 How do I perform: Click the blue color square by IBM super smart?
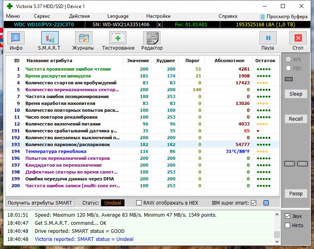[x=266, y=203]
